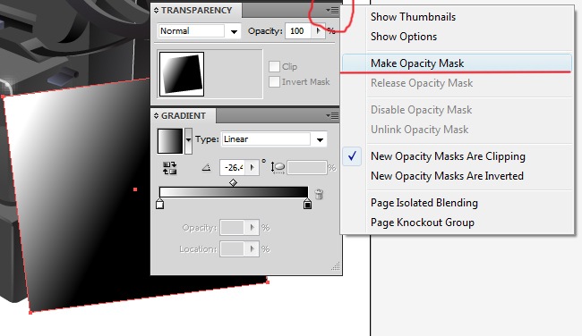Choose Make Opacity Mask
Screen dimensions: 582x336
click(x=457, y=63)
